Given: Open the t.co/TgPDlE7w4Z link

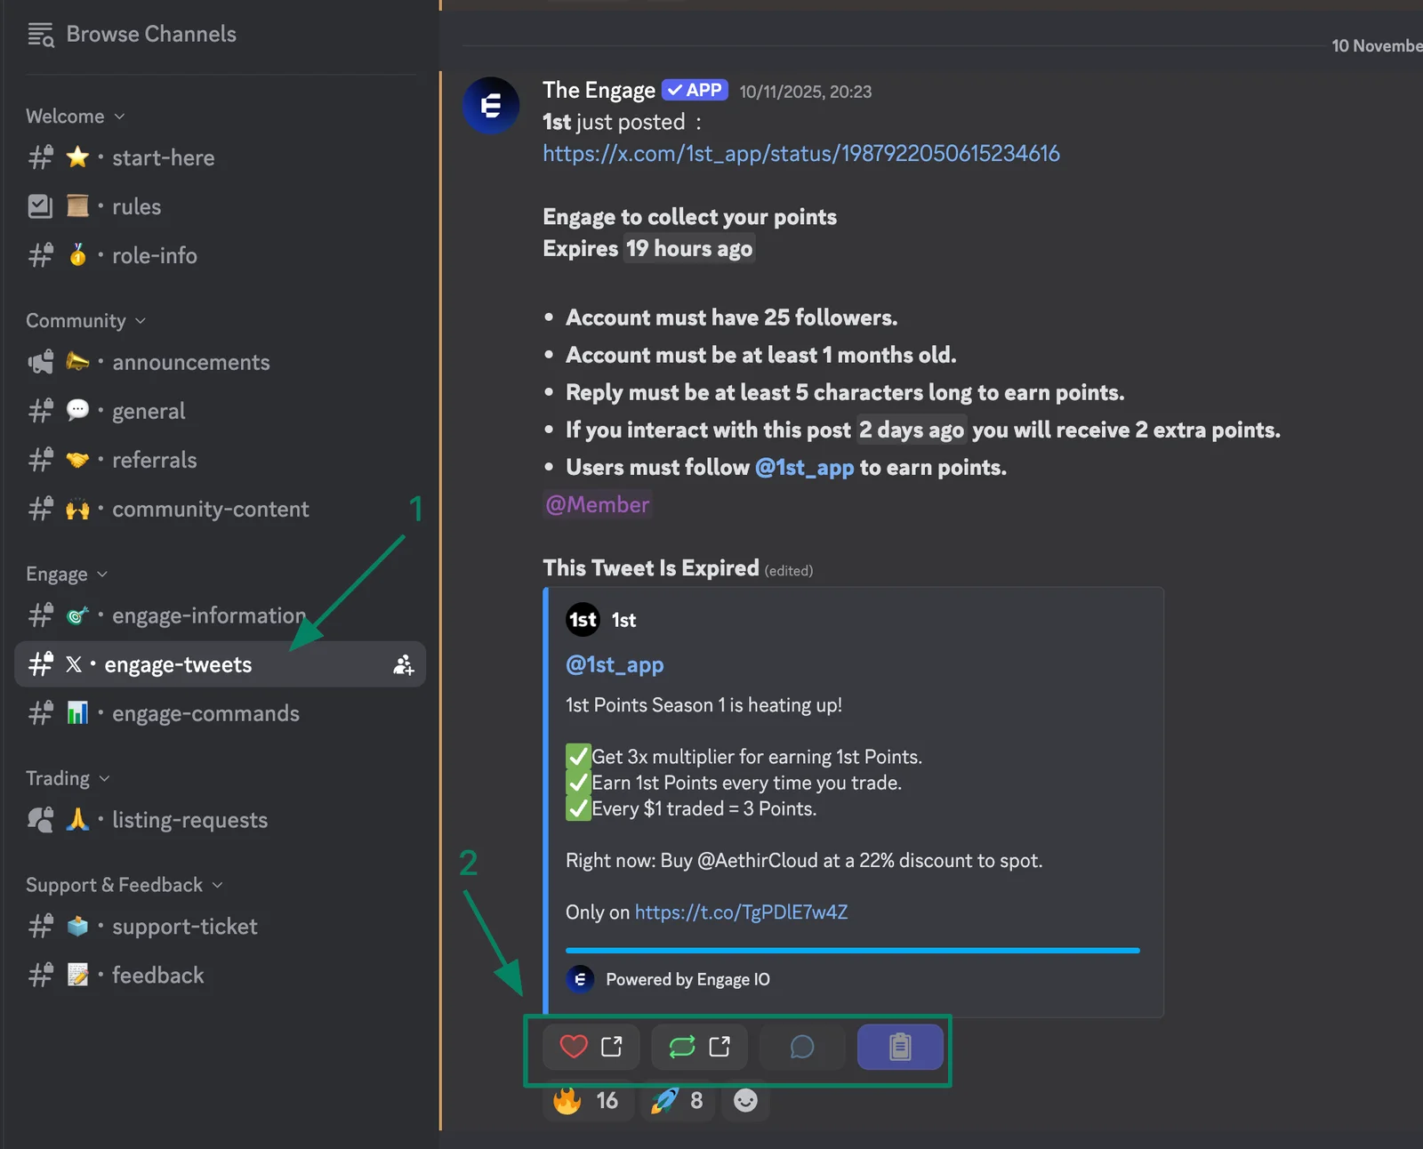Looking at the screenshot, I should pyautogui.click(x=741, y=912).
